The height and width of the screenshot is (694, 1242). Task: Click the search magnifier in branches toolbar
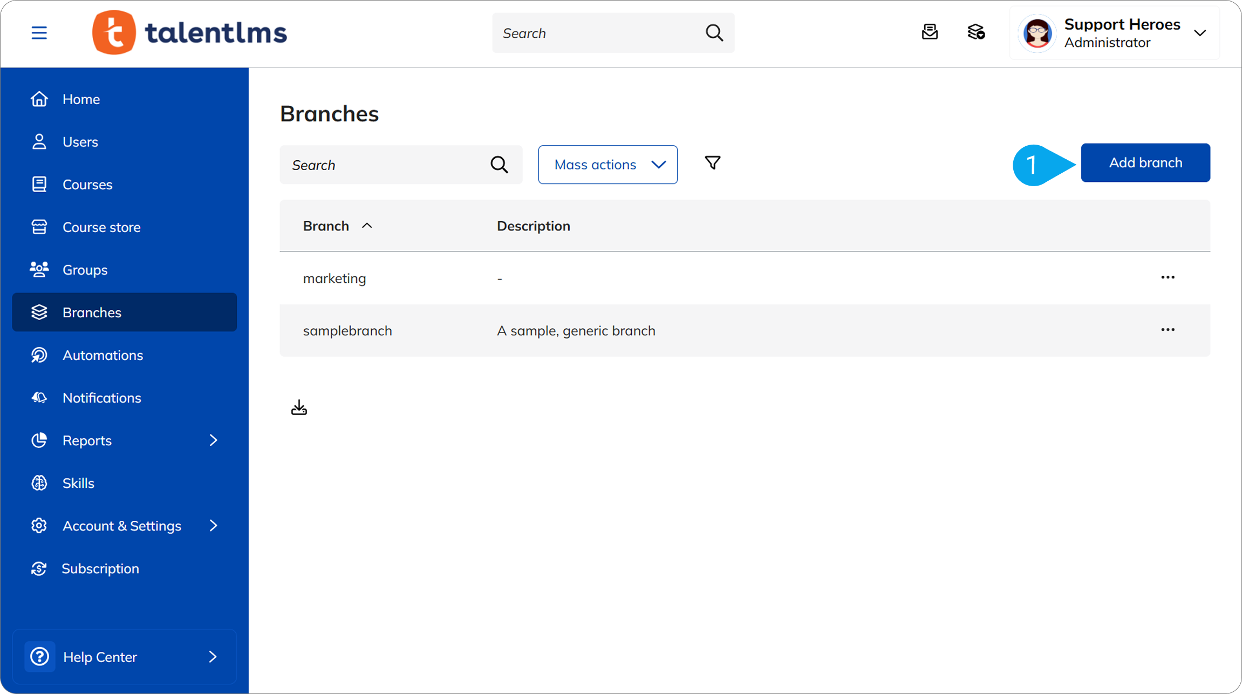point(499,165)
